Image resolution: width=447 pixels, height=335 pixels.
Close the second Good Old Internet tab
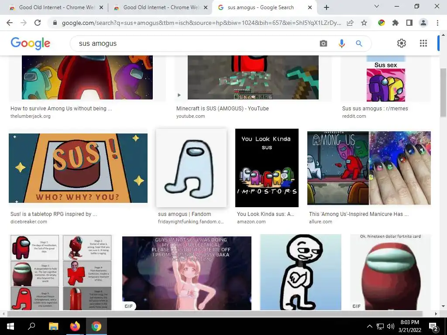(x=206, y=8)
